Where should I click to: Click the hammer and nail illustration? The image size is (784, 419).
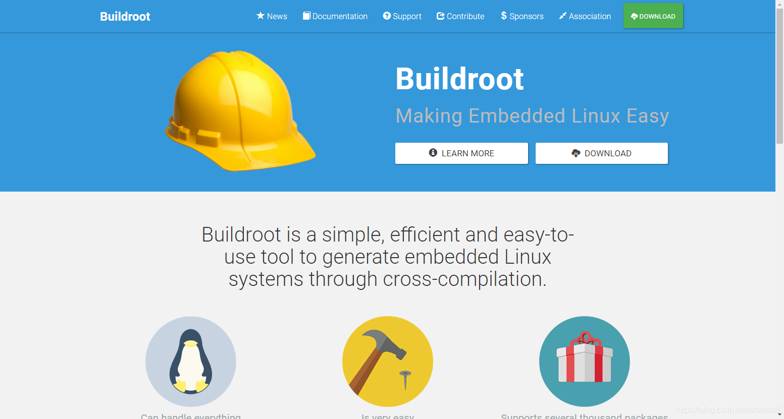[x=388, y=362]
